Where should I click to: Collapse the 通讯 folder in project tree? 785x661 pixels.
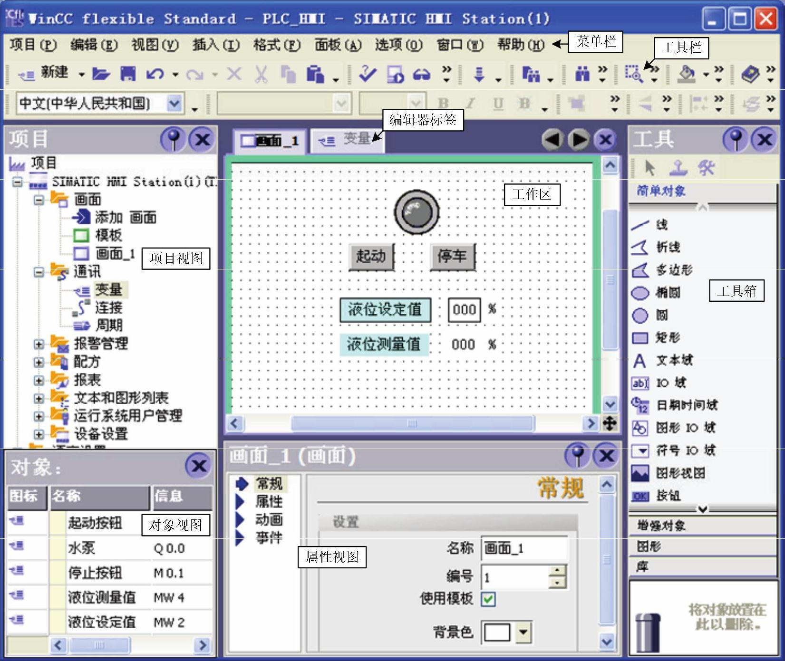39,272
